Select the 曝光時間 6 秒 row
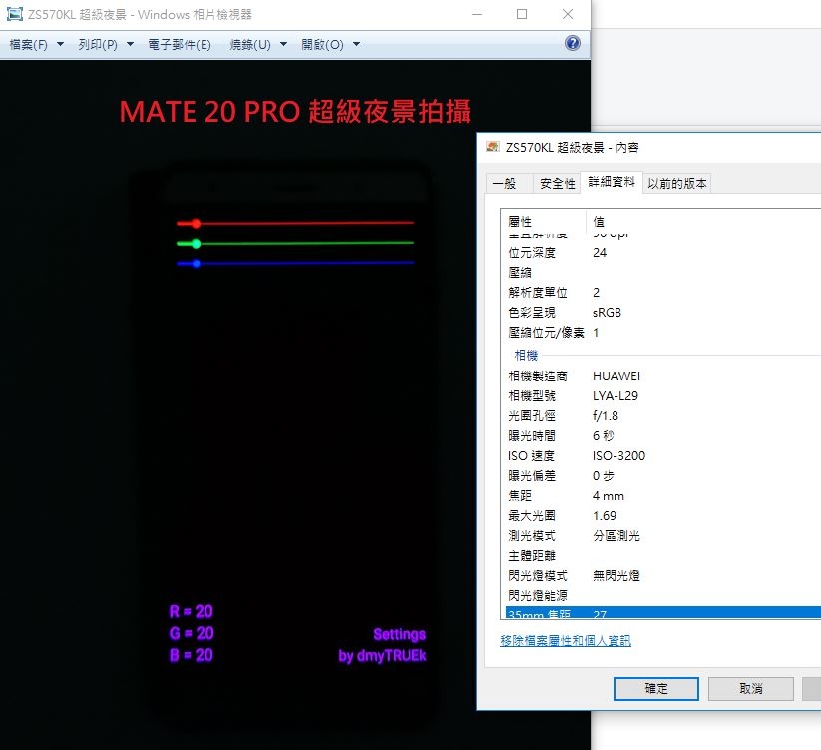821x750 pixels. click(662, 435)
